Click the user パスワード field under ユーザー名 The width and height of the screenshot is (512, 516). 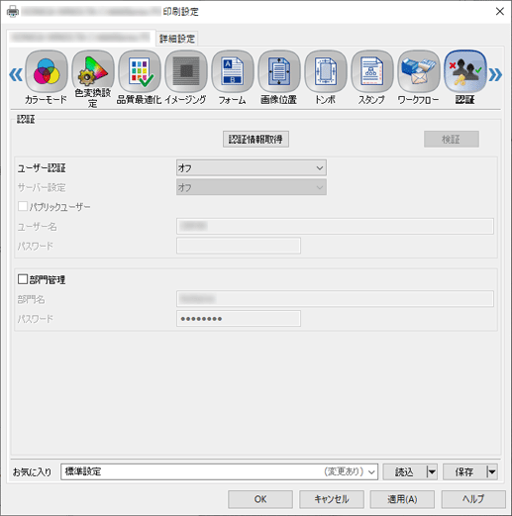(x=239, y=246)
